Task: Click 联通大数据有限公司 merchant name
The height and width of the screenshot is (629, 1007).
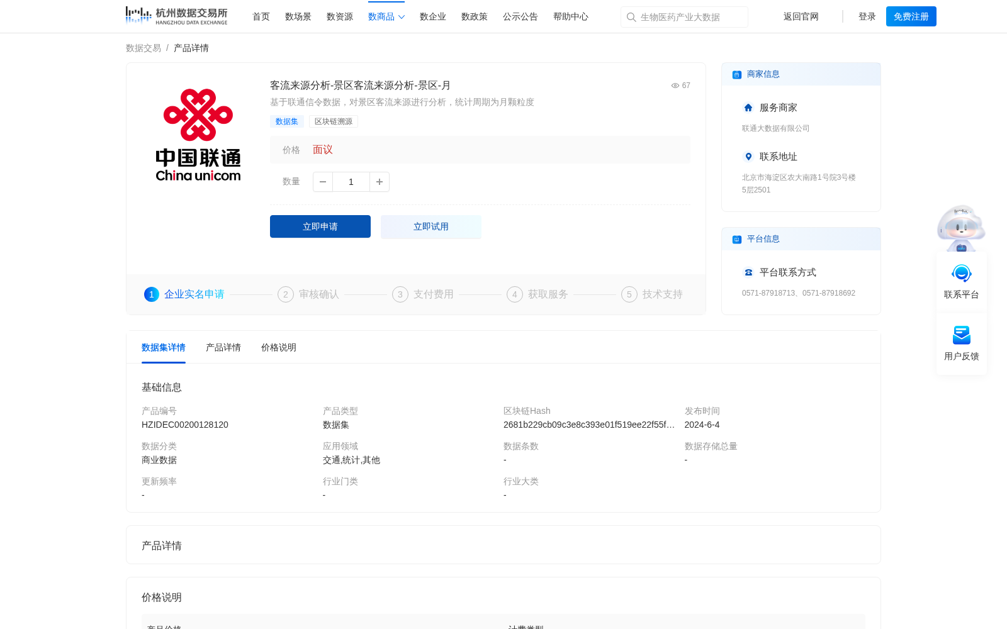Action: tap(776, 128)
